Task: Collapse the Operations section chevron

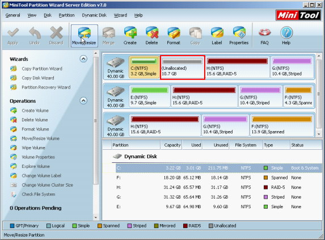Action: pyautogui.click(x=83, y=101)
